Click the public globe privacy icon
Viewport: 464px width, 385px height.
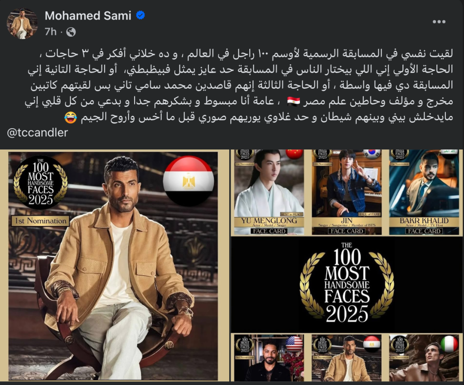tap(71, 32)
